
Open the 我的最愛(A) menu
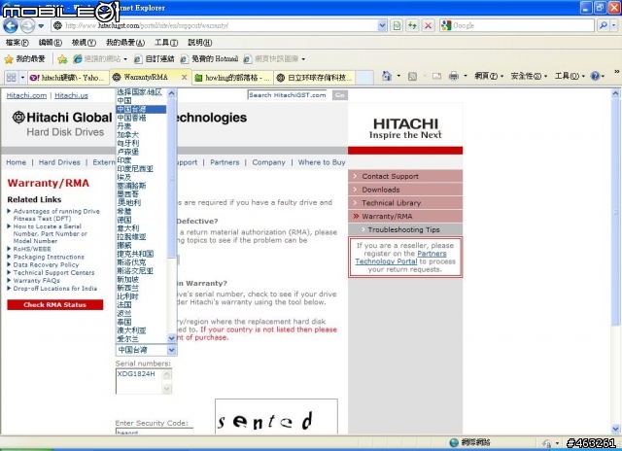[125, 42]
